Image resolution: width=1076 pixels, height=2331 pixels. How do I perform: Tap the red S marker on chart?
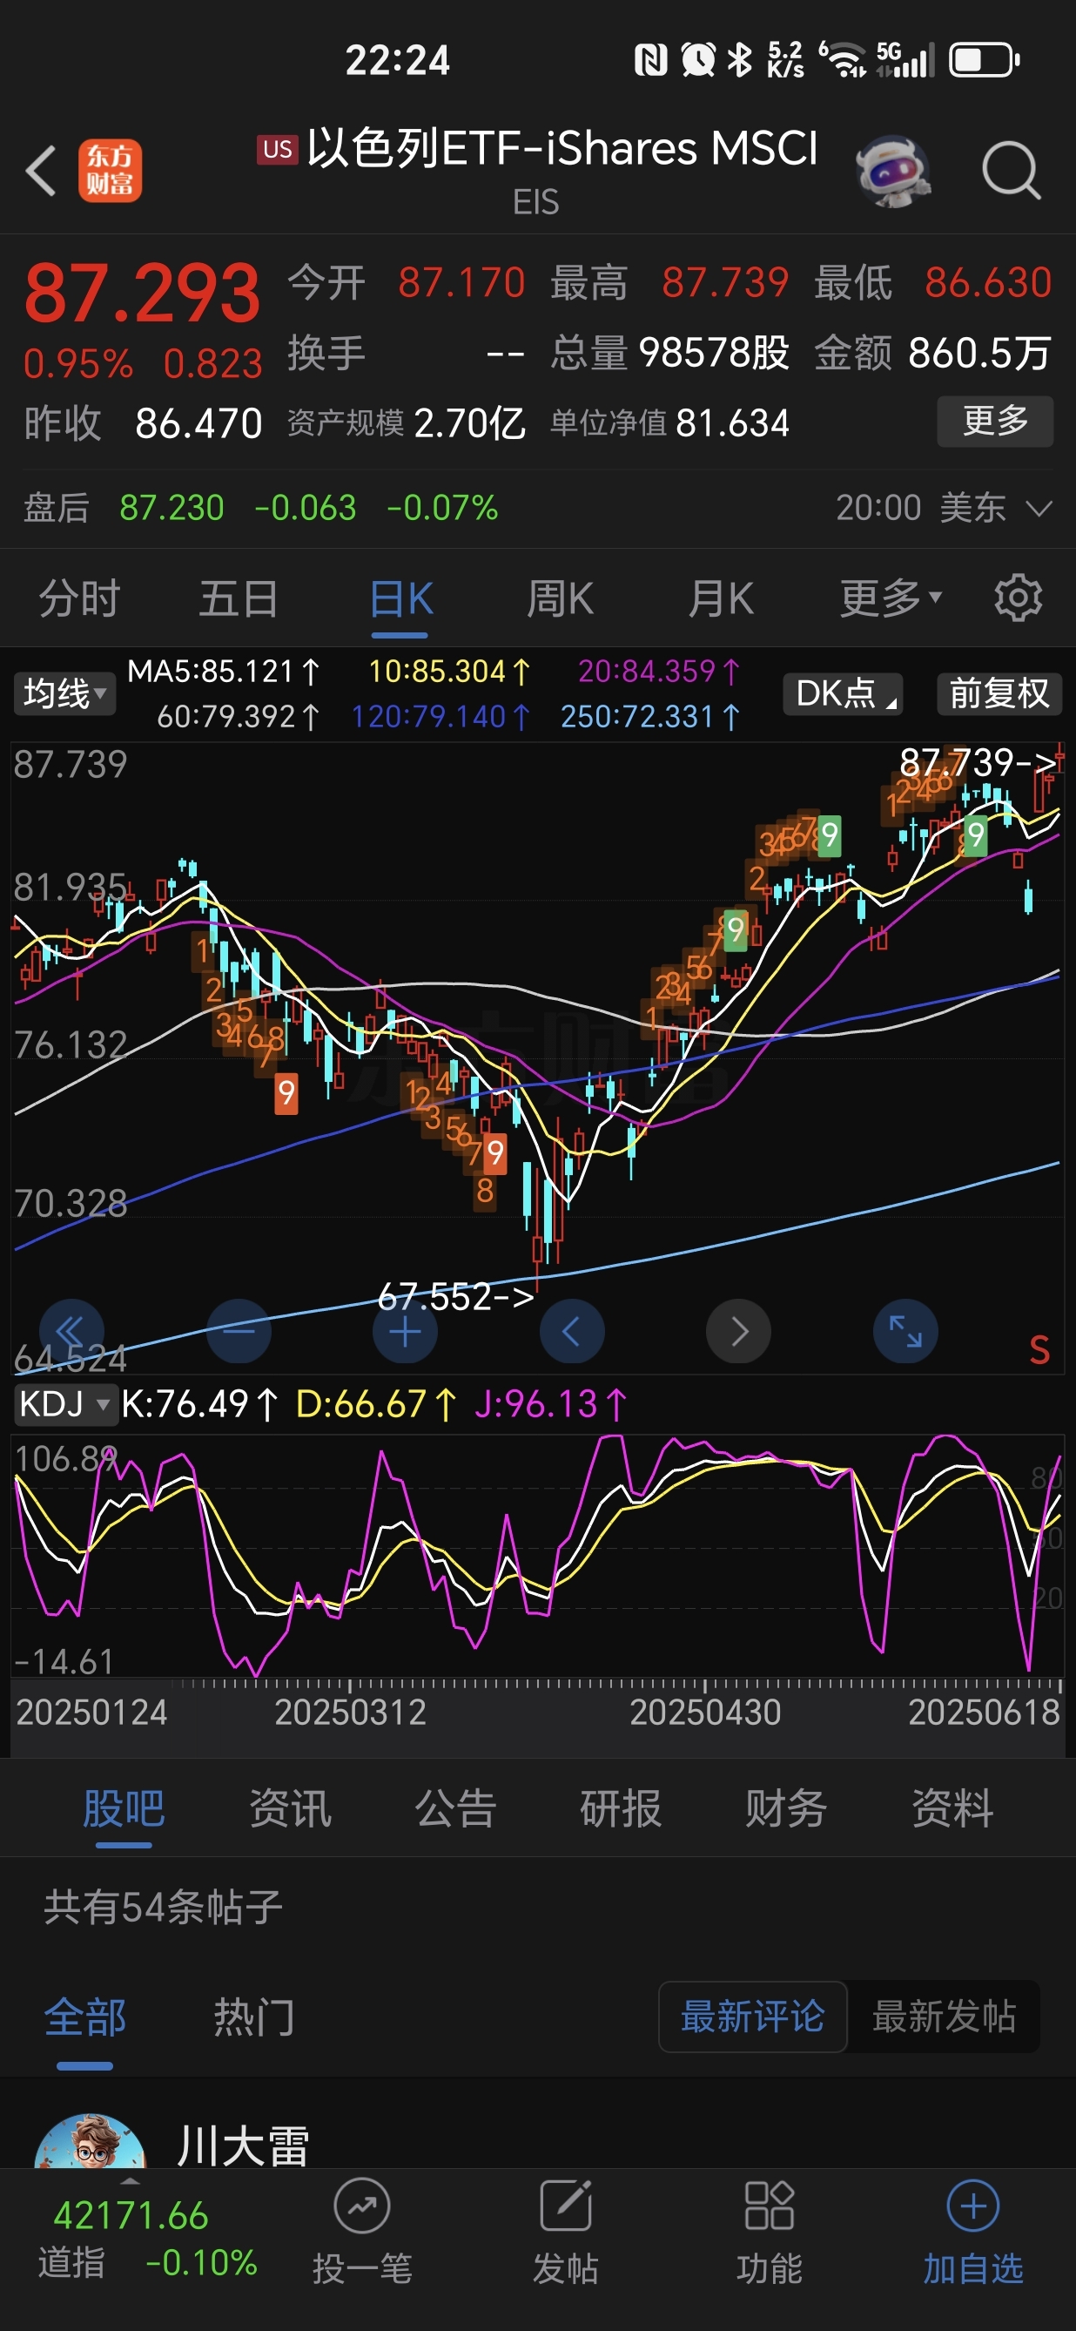[x=1039, y=1350]
